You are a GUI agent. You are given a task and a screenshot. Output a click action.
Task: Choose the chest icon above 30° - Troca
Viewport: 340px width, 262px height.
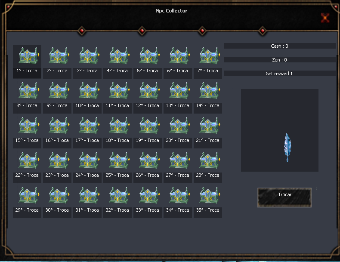(x=59, y=195)
